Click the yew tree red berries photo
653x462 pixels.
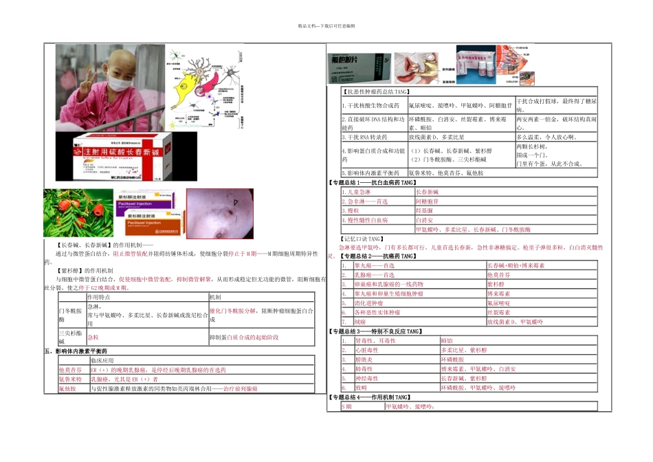pos(78,213)
